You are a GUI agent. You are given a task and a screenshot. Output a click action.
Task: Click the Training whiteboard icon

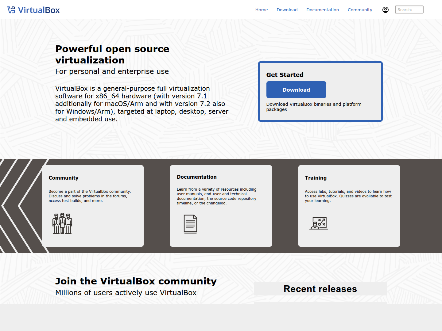coord(319,223)
